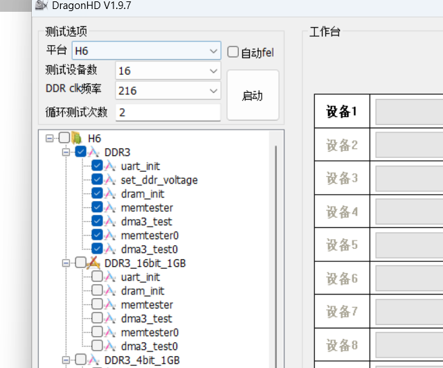The height and width of the screenshot is (368, 443).
Task: Click icon beside DDR3_16bit_1GB dram_init
Action: point(110,291)
